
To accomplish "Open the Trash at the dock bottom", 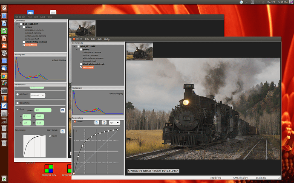I will click(4, 179).
